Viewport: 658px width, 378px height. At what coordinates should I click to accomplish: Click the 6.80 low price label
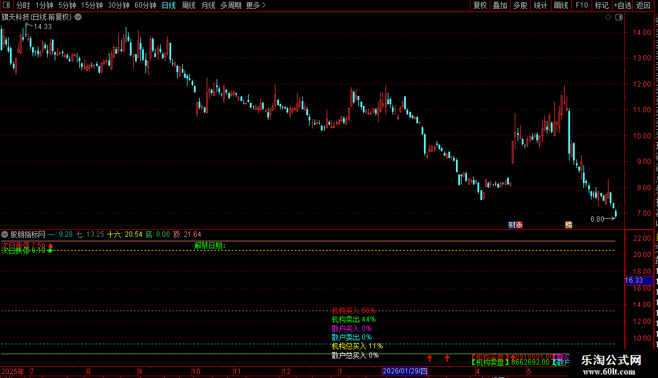(597, 219)
